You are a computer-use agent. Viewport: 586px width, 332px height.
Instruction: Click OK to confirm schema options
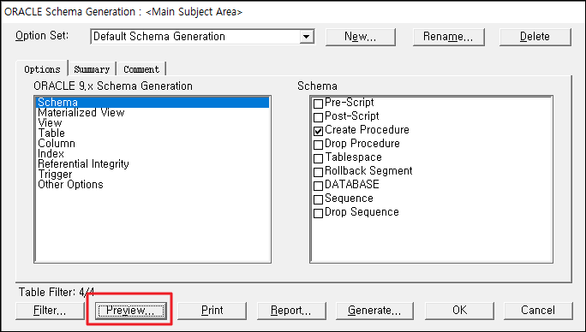coord(459,311)
